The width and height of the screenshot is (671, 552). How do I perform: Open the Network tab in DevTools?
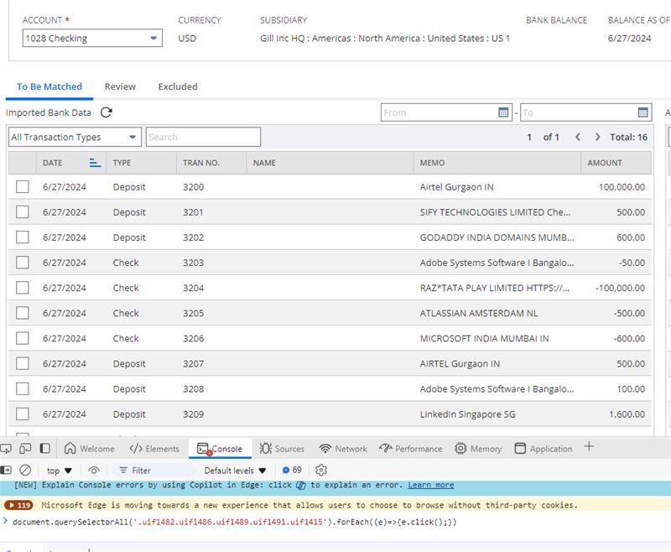342,449
